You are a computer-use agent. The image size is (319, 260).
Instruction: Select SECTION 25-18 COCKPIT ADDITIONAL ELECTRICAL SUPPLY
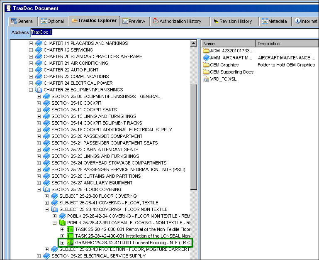pyautogui.click(x=112, y=130)
